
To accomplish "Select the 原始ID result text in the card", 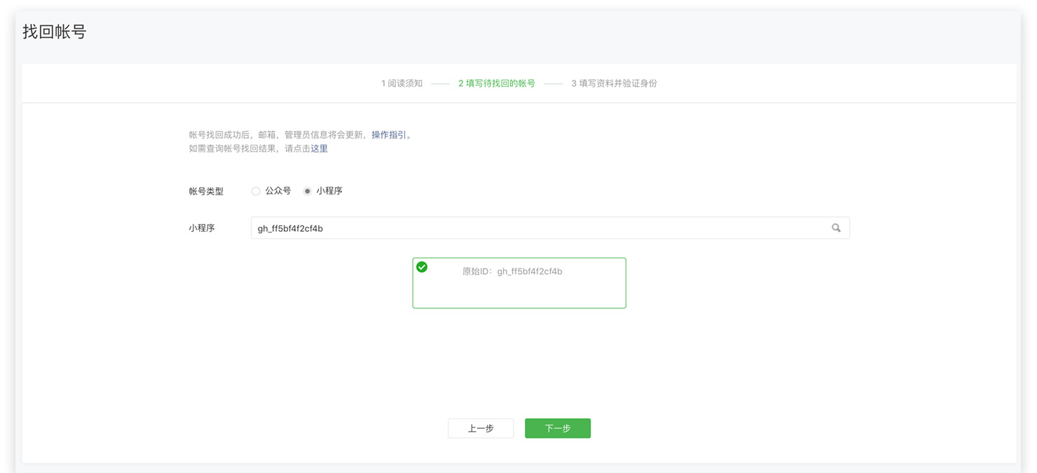I will tap(512, 271).
